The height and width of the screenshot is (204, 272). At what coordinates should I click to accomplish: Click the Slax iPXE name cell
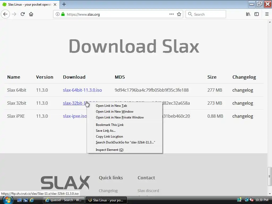pos(16,116)
